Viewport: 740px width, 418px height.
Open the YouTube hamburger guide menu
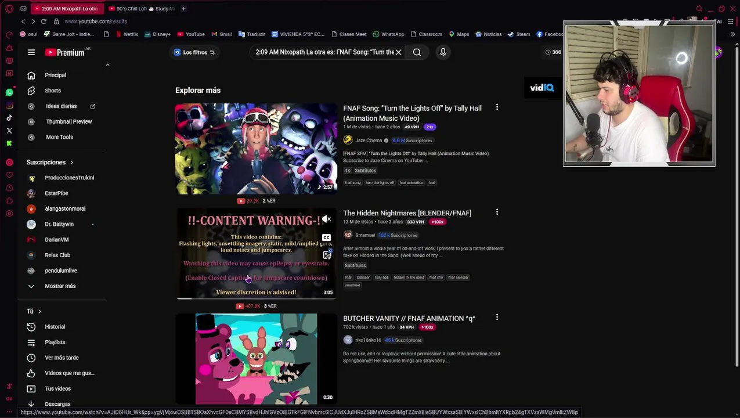31,52
